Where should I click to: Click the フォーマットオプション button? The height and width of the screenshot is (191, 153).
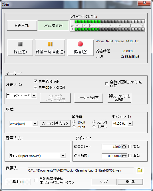(x=55, y=123)
